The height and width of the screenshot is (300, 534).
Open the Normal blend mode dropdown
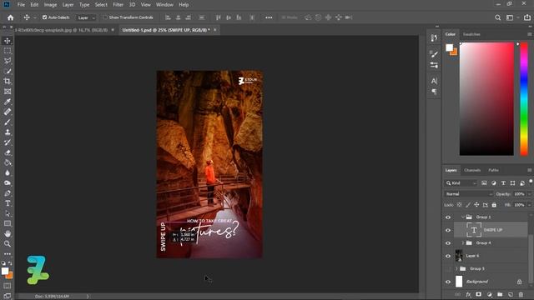(469, 194)
